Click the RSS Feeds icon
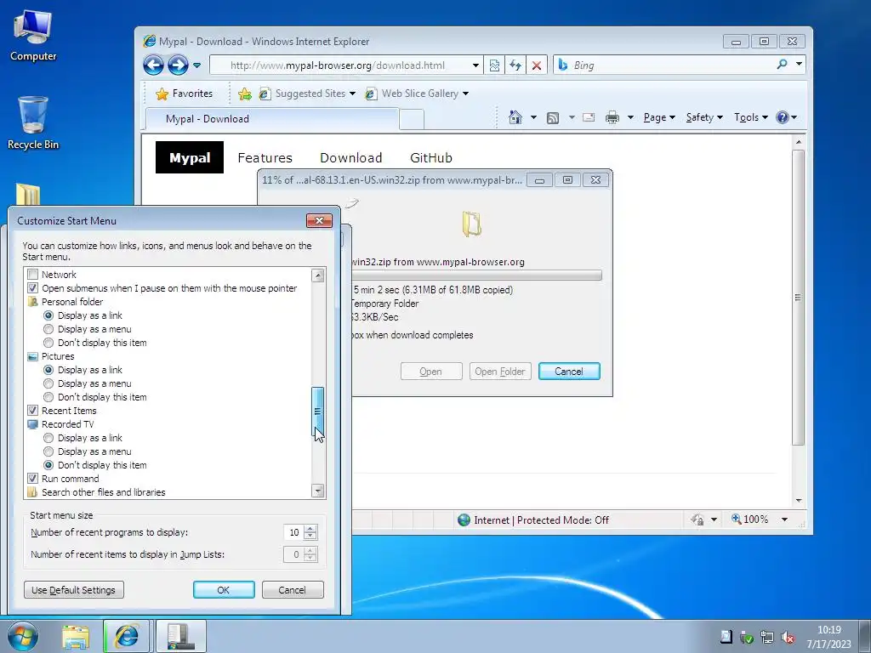 (553, 117)
